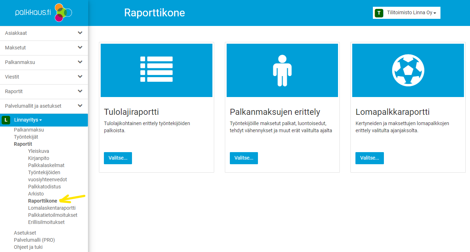Open Palvelumalli (PRO) link
The height and width of the screenshot is (252, 470).
point(35,240)
